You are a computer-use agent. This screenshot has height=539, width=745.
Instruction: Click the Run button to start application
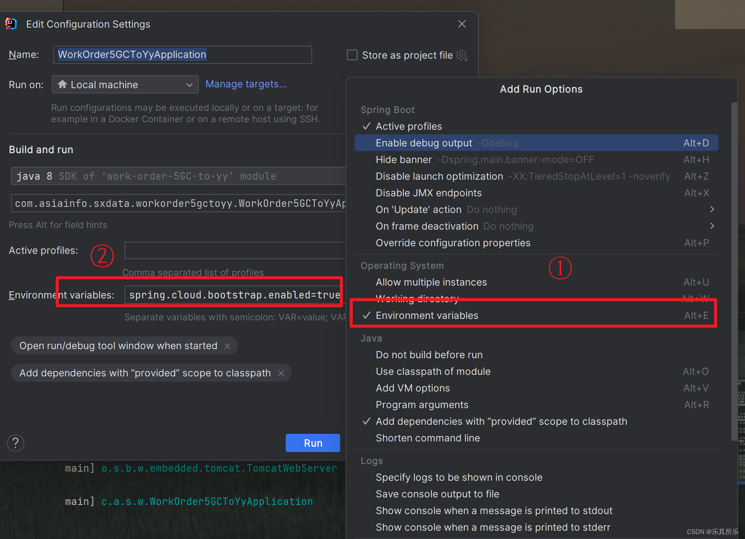click(x=313, y=443)
